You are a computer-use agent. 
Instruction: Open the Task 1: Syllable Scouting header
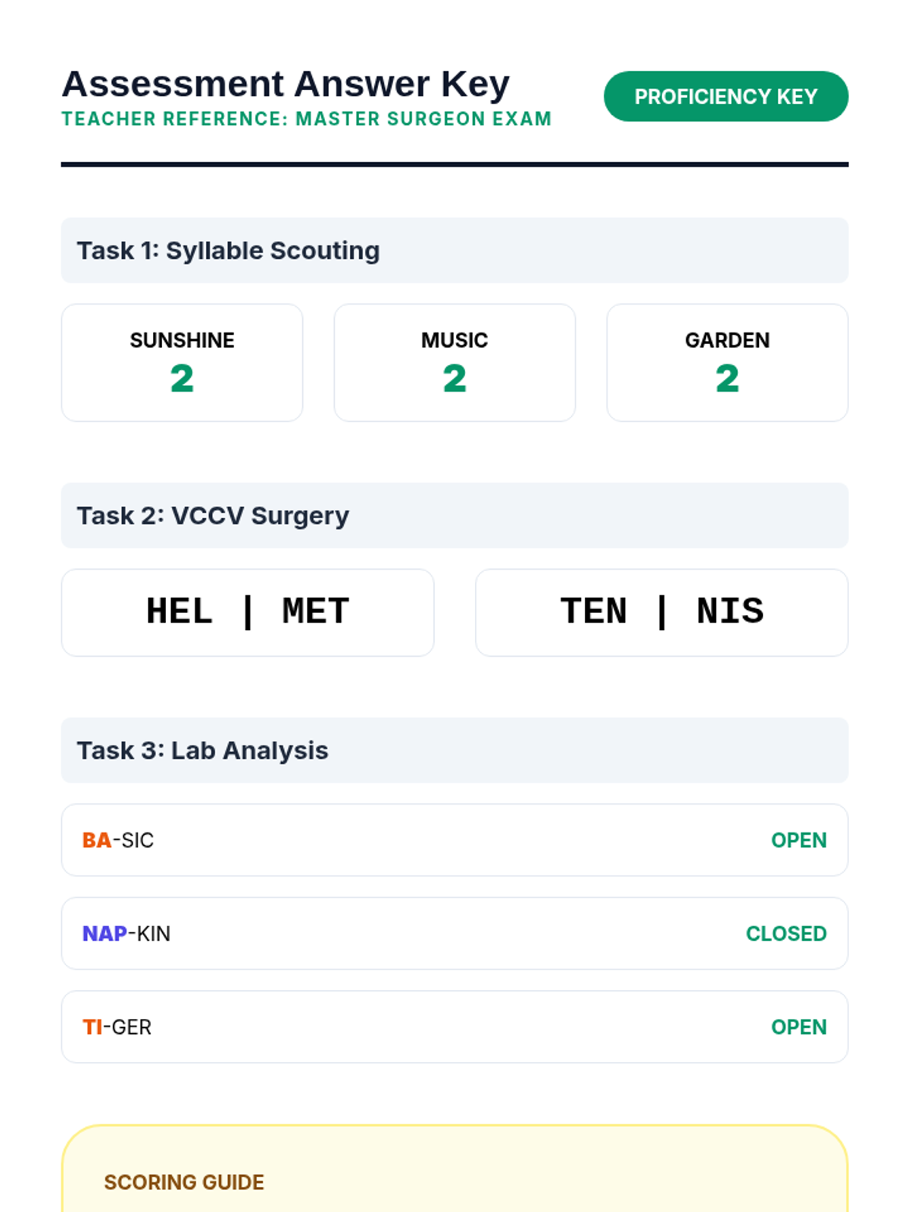point(454,250)
